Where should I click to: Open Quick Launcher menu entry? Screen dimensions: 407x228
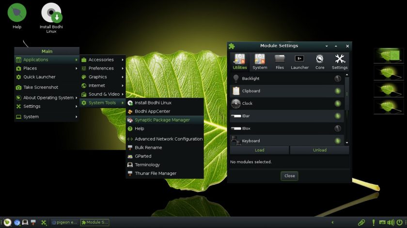point(47,77)
